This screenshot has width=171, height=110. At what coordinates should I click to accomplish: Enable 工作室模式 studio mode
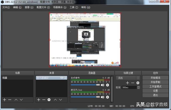pos(156,87)
